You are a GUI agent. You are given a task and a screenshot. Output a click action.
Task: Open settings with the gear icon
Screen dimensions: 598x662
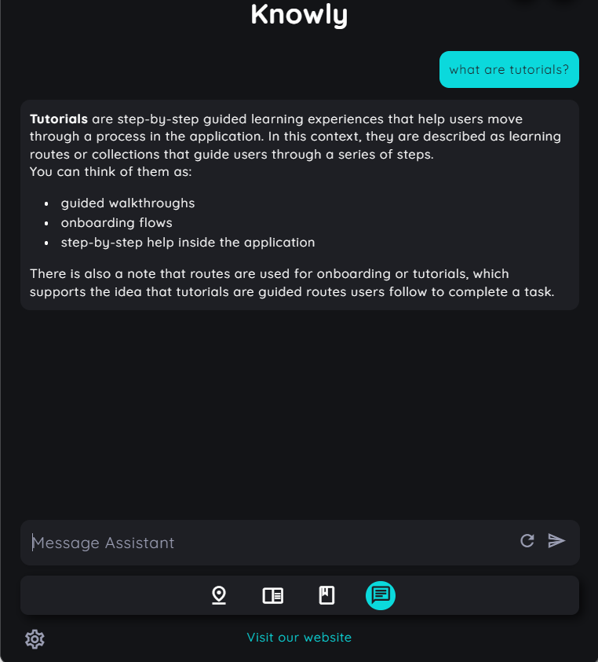(35, 639)
